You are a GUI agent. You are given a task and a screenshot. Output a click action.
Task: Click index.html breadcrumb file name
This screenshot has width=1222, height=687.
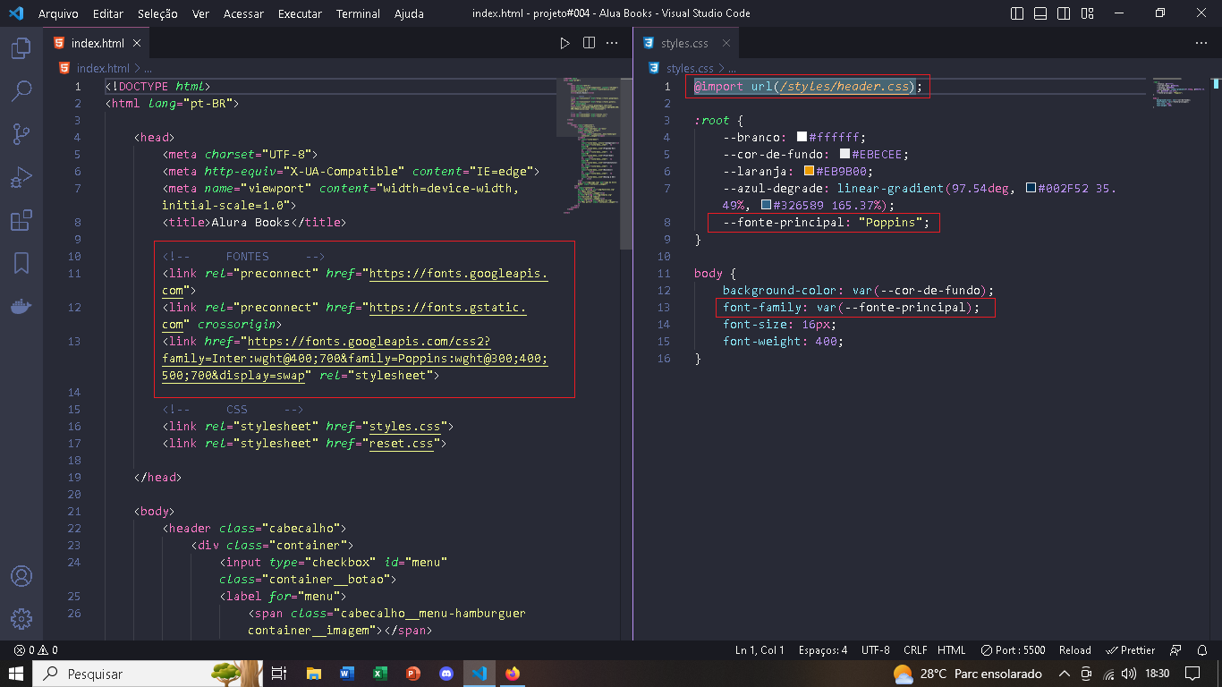[x=103, y=68]
